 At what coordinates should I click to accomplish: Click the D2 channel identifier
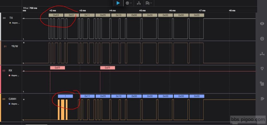(x=4, y=70)
